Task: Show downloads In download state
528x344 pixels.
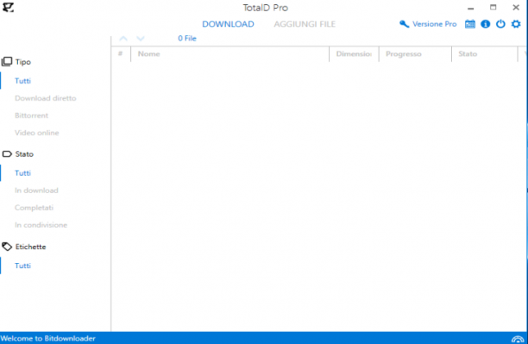Action: [36, 191]
